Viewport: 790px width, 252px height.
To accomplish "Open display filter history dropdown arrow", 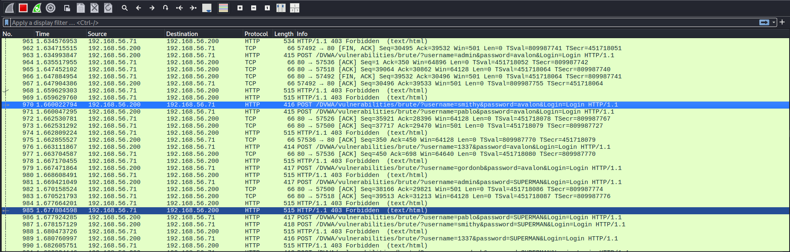I will point(773,22).
